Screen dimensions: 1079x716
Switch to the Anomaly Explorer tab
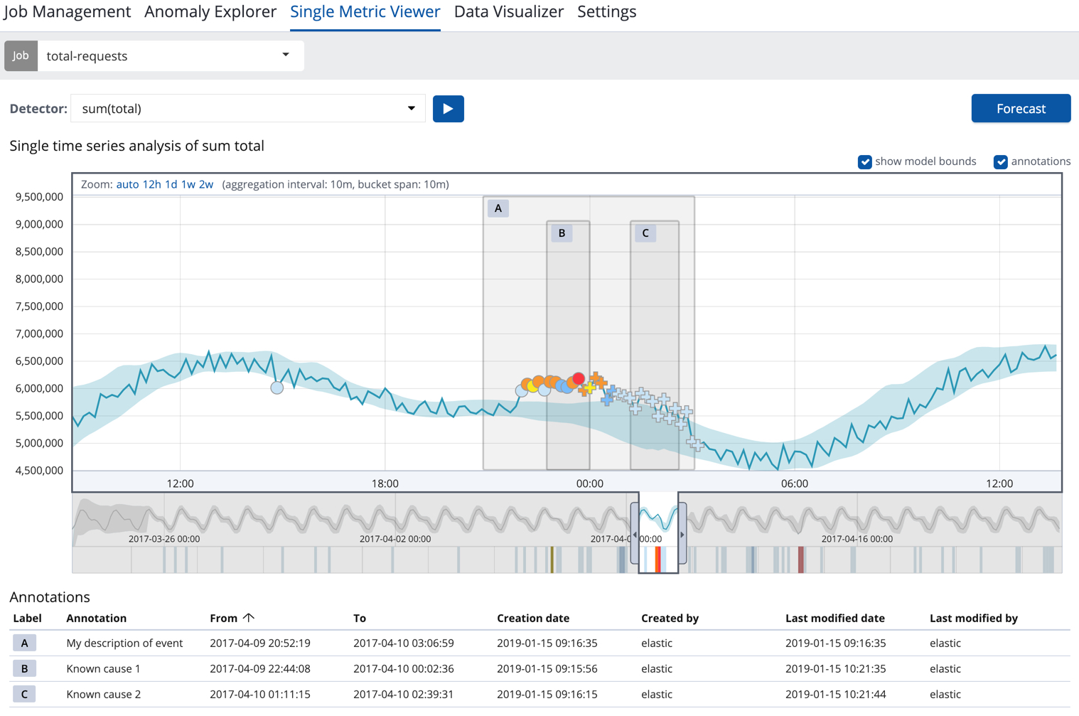coord(210,11)
